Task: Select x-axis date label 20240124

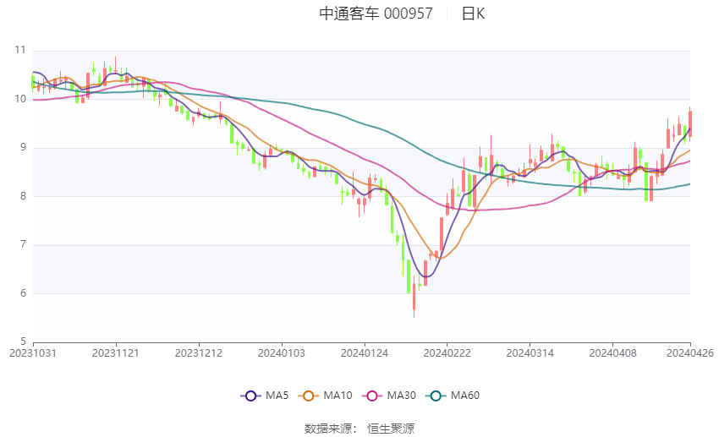Action: [365, 353]
